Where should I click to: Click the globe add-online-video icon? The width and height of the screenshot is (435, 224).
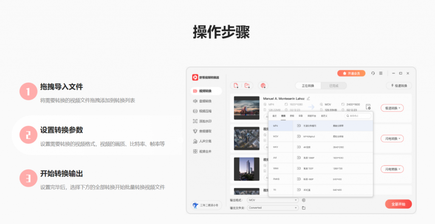(263, 86)
